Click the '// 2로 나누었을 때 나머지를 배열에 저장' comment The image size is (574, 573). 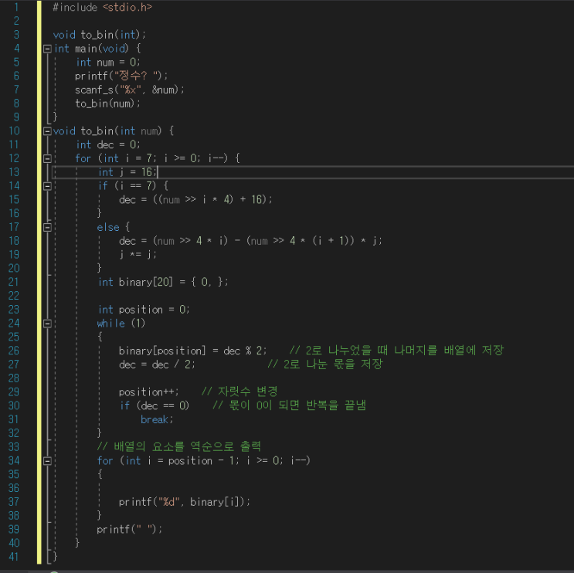(396, 350)
